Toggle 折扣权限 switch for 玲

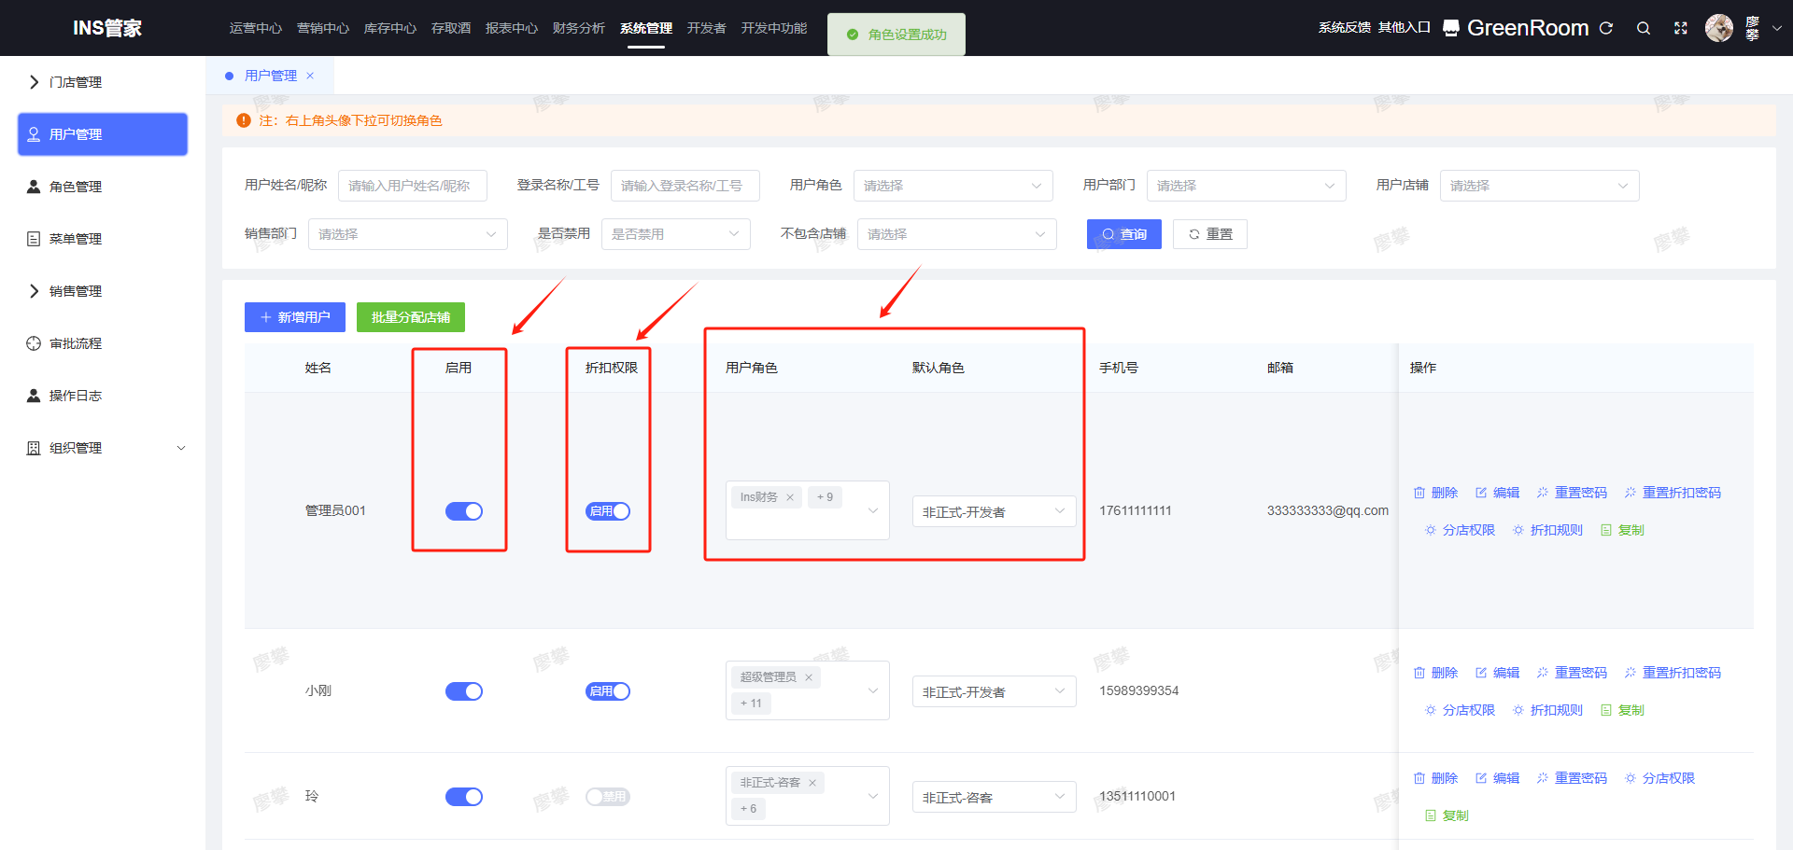click(x=608, y=797)
